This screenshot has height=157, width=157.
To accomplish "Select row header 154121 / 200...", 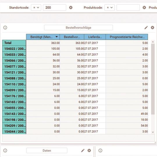I will 14,72.
